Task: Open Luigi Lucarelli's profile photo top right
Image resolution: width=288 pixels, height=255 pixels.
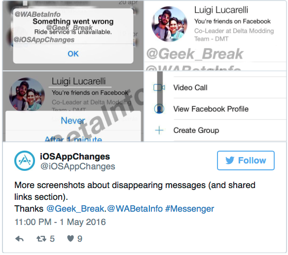Action: pos(169,24)
